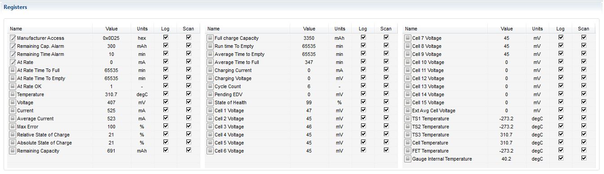This screenshot has height=174, width=604.
Task: Sort by Value column header in middle table
Action: [309, 29]
